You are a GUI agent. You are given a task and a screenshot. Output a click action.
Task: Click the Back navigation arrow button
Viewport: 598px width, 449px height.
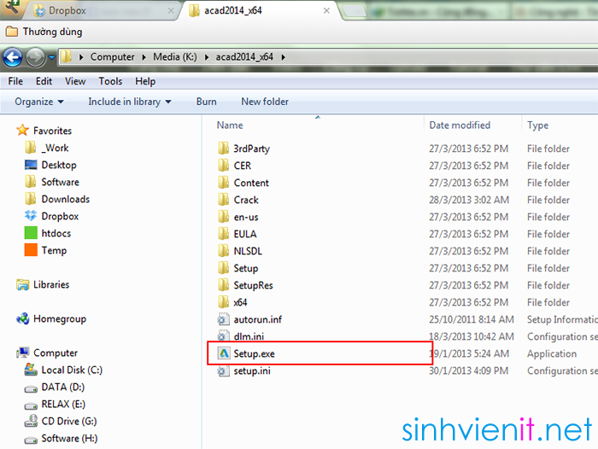click(x=13, y=57)
